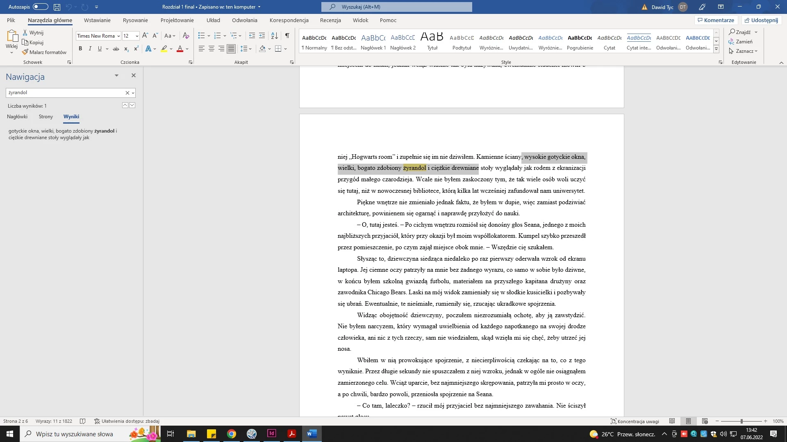Center align the paragraph

(x=212, y=49)
